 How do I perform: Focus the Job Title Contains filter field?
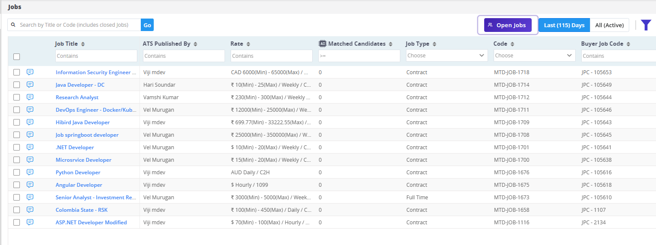tap(96, 56)
